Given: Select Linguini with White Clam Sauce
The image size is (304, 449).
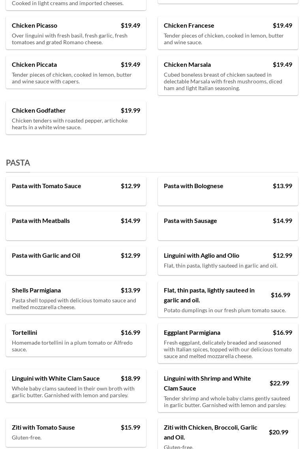Looking at the screenshot, I should [x=76, y=386].
